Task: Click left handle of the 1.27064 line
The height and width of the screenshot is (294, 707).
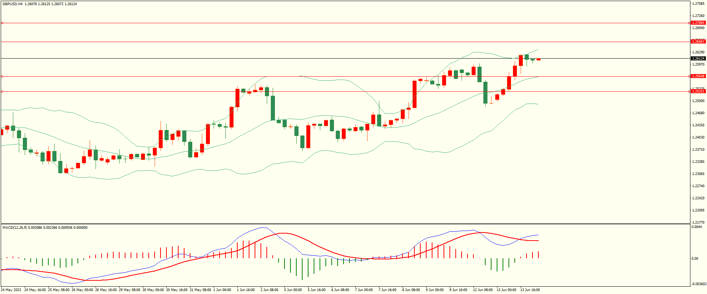Action: 2,23
